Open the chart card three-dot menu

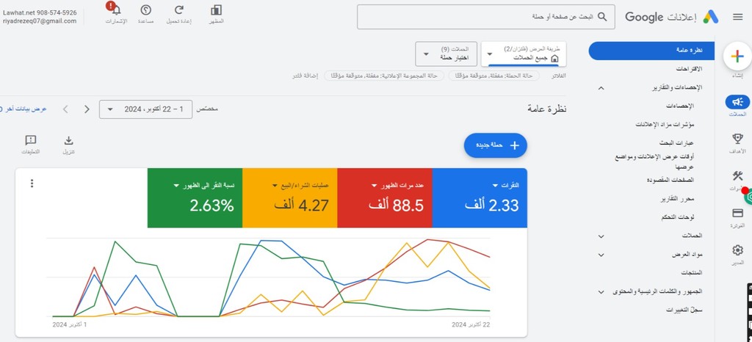coord(32,183)
